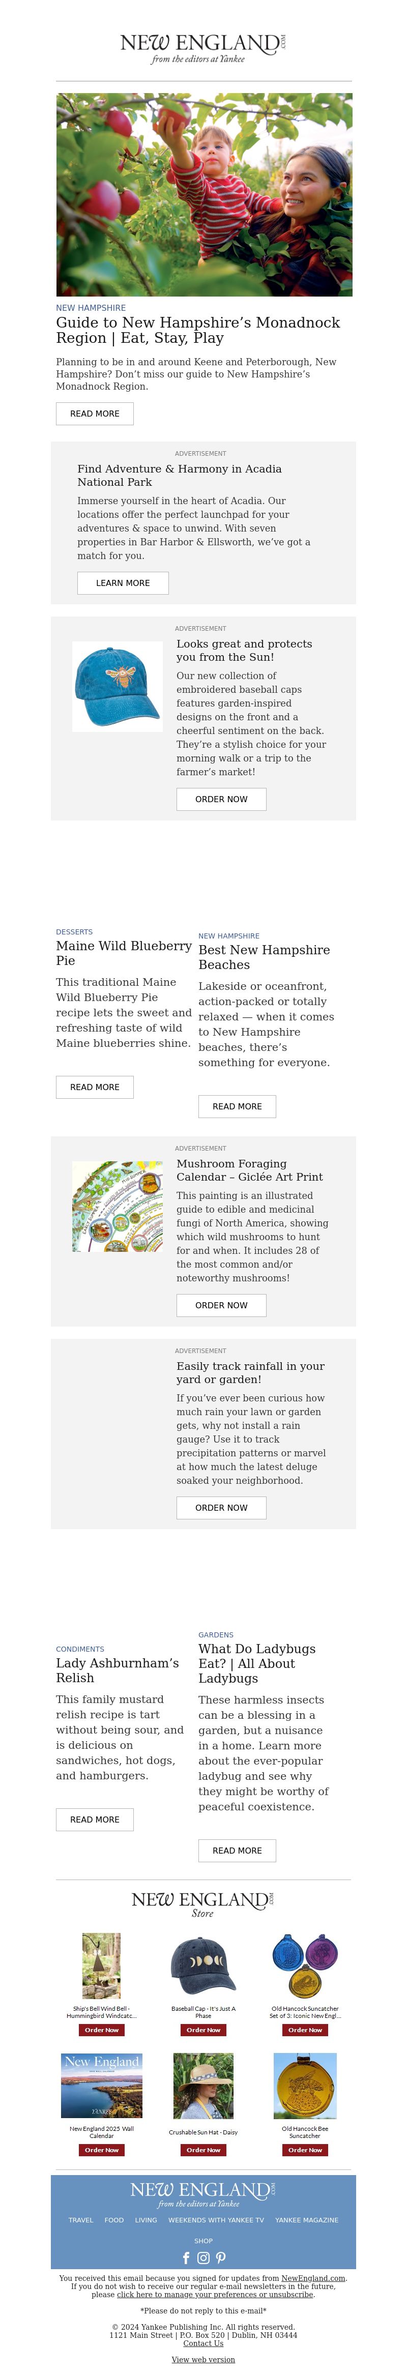Click Learn More in the Acadia advertisement
The image size is (407, 2376).
pos(123,582)
